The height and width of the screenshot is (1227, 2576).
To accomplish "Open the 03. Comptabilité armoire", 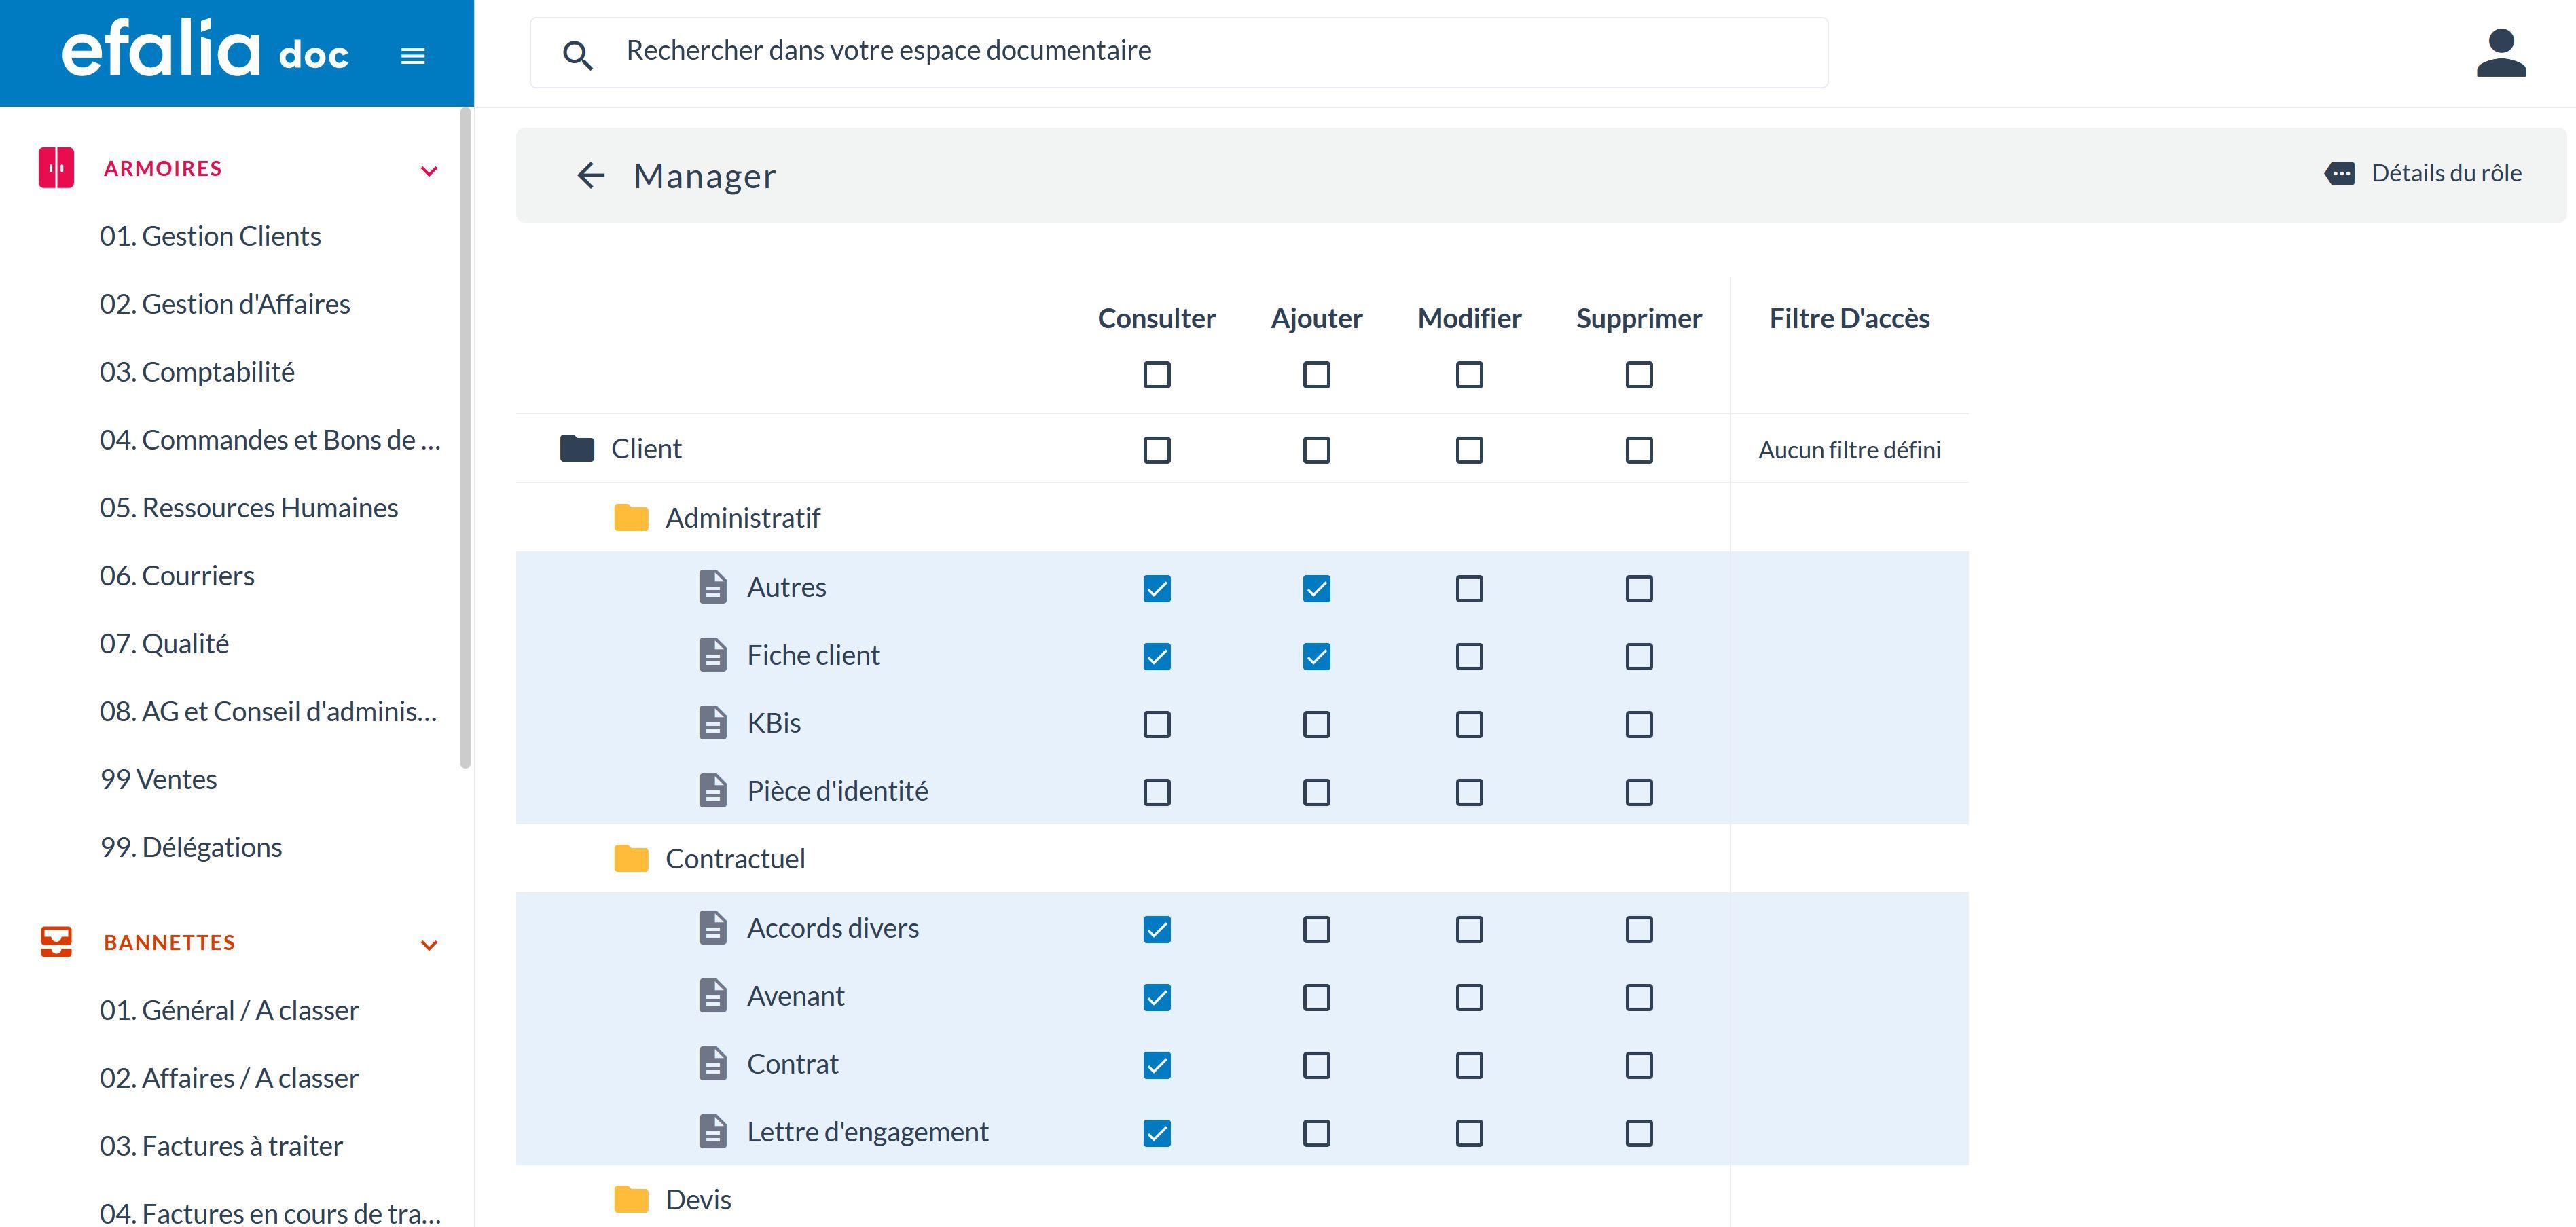I will tap(197, 371).
